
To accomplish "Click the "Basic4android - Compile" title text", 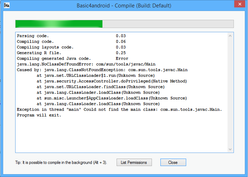I will [124, 6].
